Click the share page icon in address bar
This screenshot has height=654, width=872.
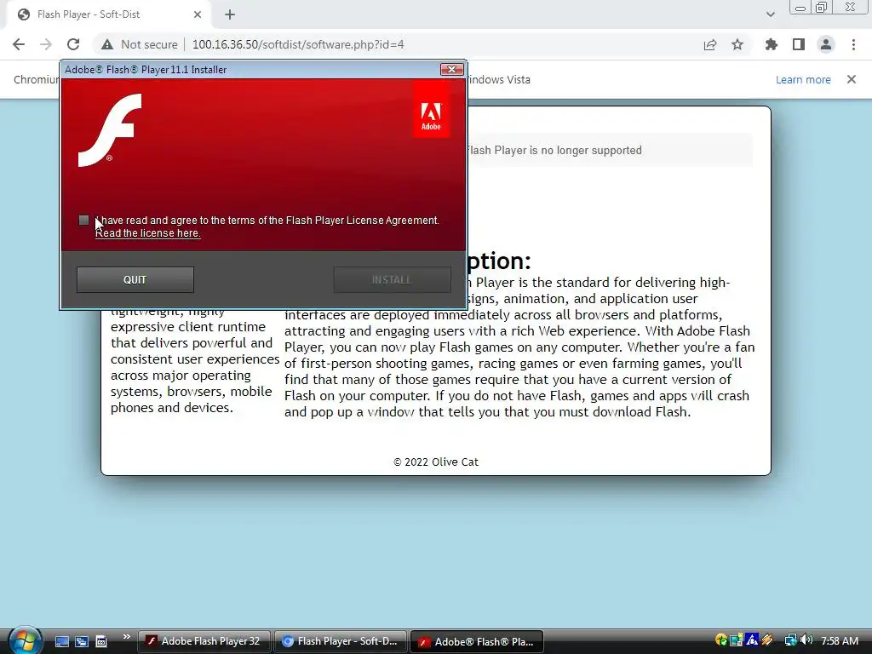tap(710, 44)
